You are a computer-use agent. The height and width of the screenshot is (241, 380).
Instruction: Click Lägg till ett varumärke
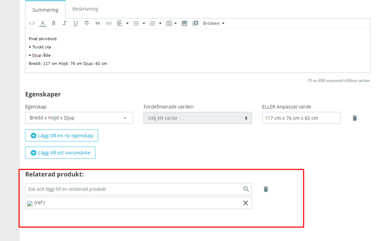pos(60,152)
